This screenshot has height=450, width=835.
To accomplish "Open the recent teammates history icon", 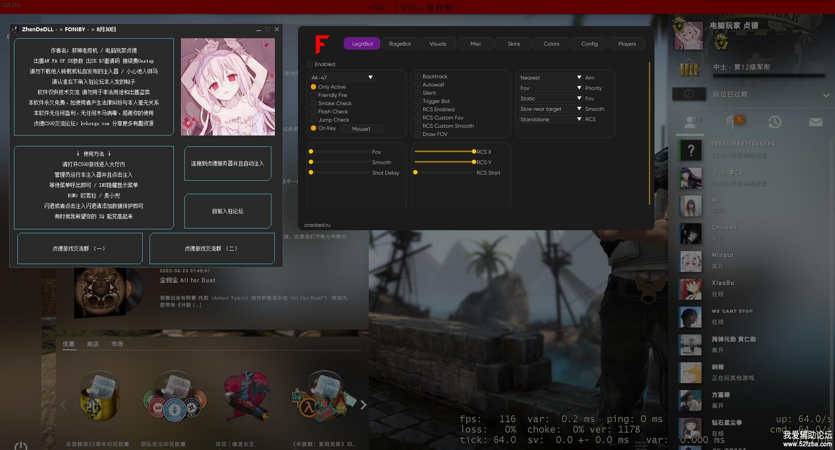I will [x=775, y=122].
